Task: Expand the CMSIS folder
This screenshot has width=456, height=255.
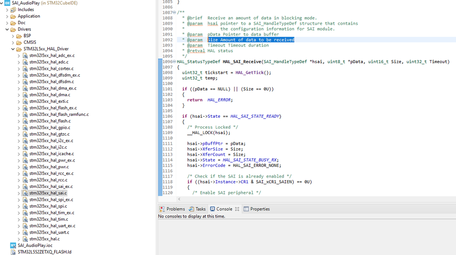Action: click(13, 42)
